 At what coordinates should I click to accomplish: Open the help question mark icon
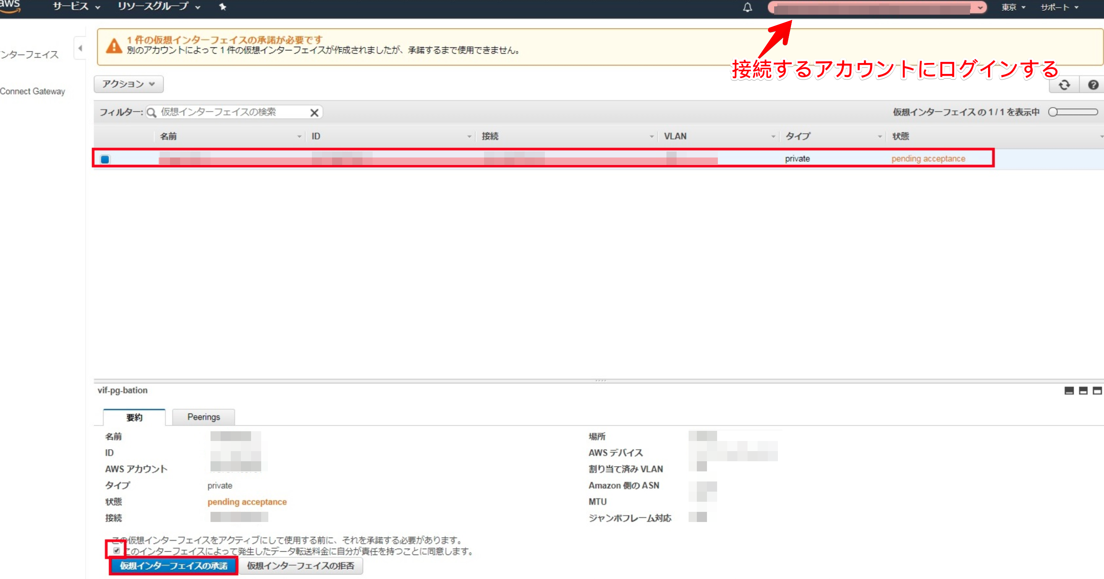click(1093, 85)
